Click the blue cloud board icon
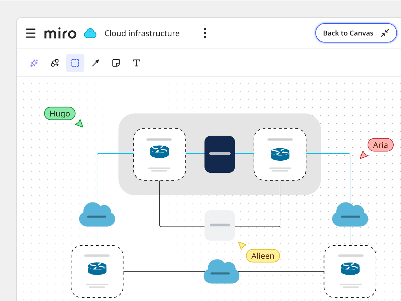Image resolution: width=401 pixels, height=301 pixels. click(x=90, y=33)
